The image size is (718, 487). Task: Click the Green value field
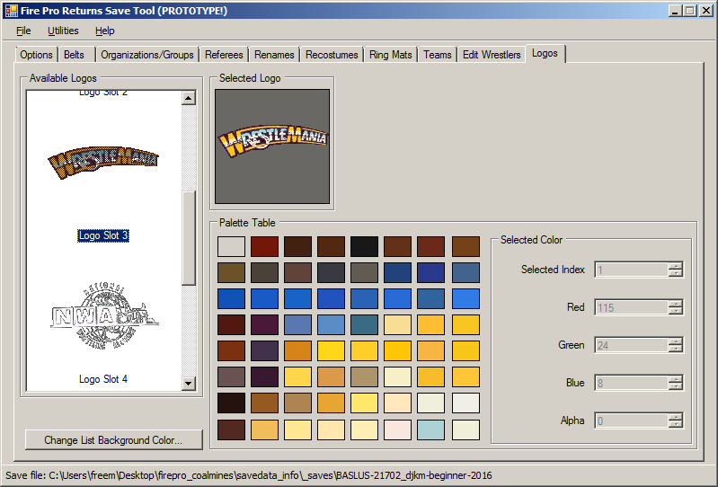631,345
